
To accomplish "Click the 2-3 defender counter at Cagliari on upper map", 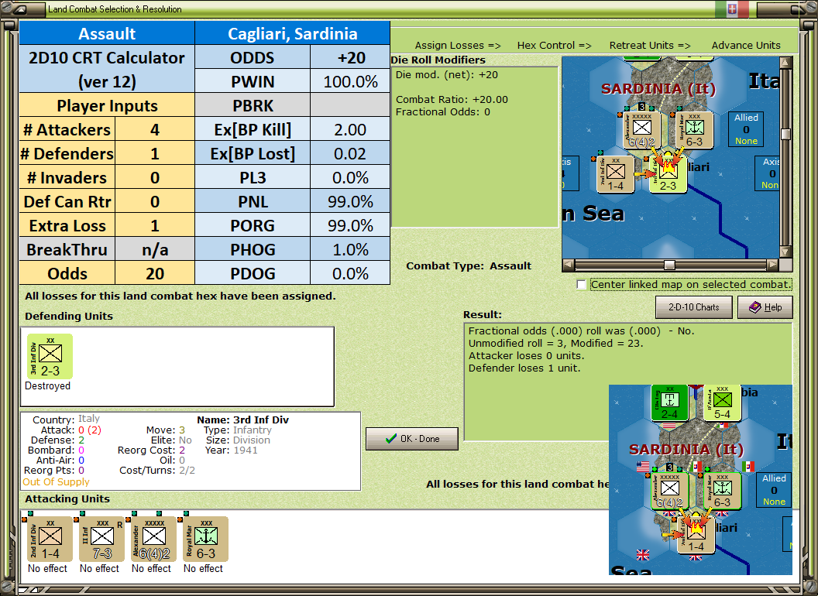I will (668, 174).
